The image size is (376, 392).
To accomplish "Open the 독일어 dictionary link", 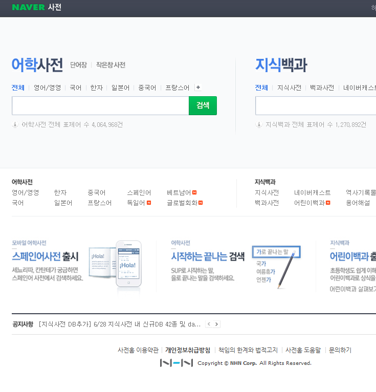I will coord(136,203).
